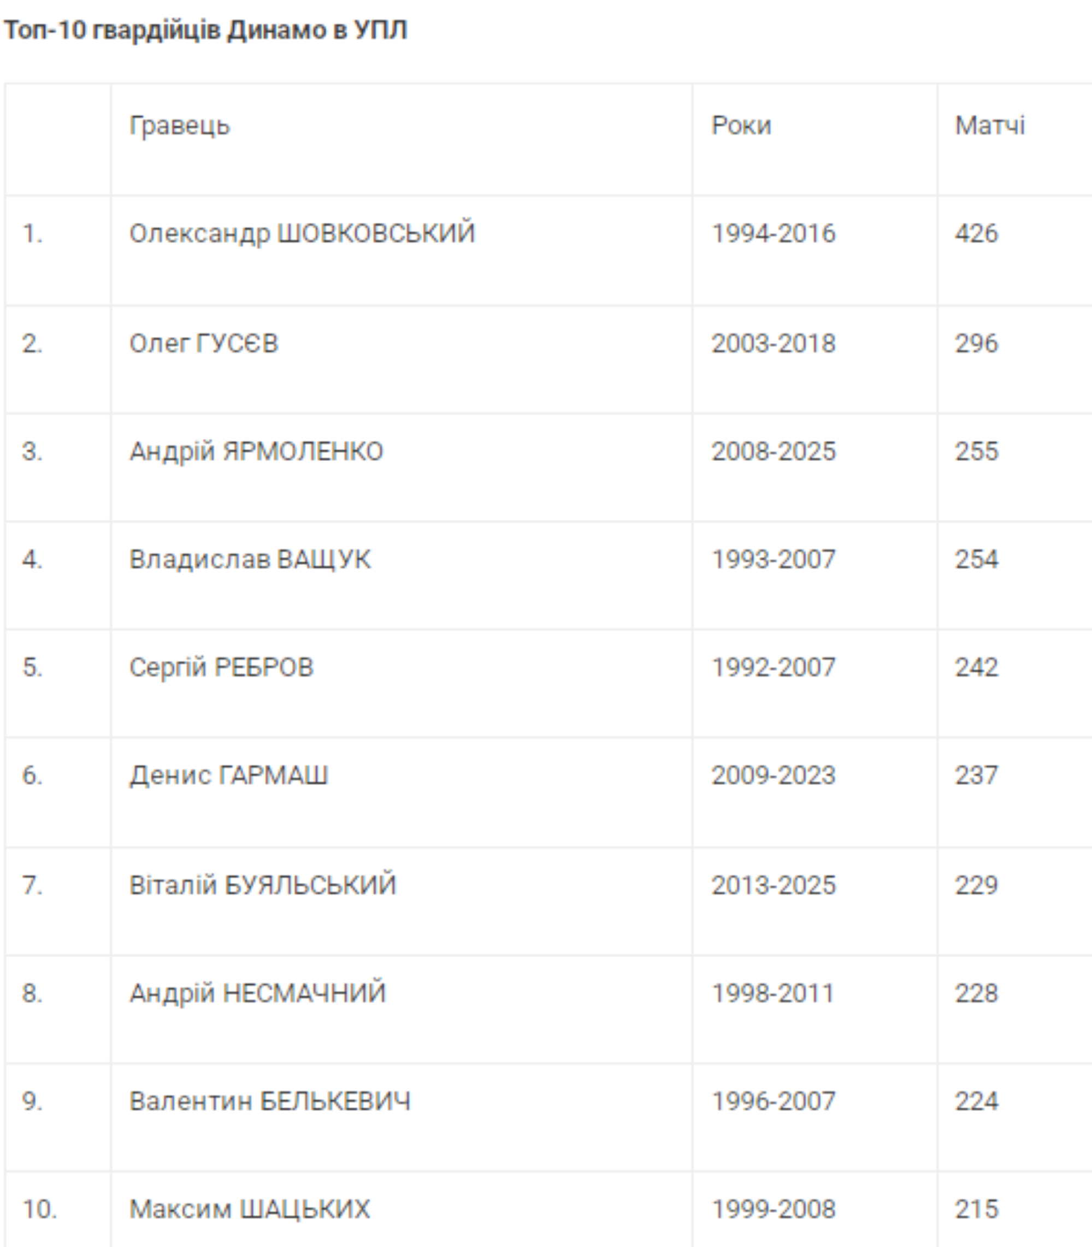
Task: Click the Роки column header
Action: [x=741, y=126]
